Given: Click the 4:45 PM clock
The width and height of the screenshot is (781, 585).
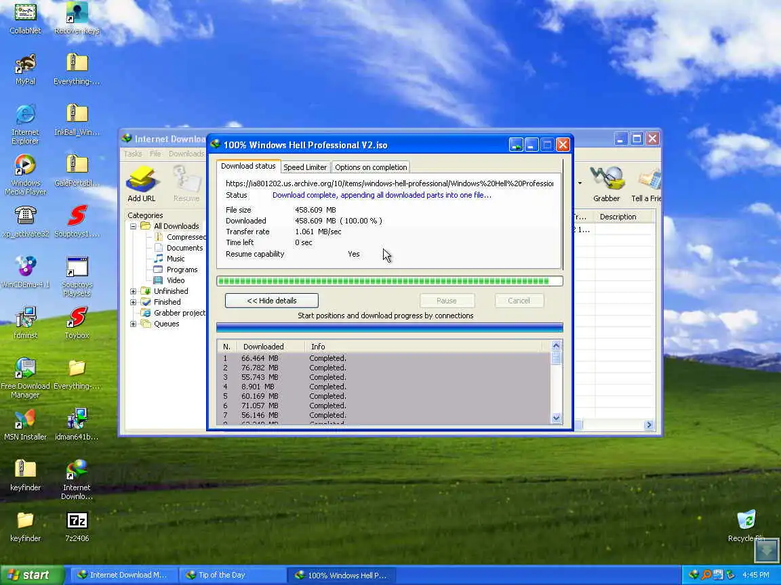Looking at the screenshot, I should [x=756, y=575].
